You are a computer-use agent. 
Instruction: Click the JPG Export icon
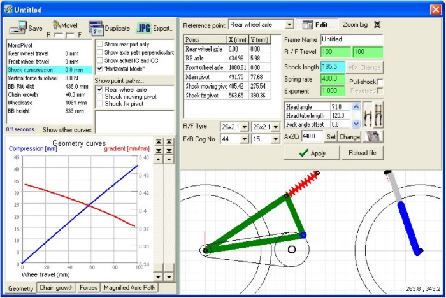pos(143,28)
